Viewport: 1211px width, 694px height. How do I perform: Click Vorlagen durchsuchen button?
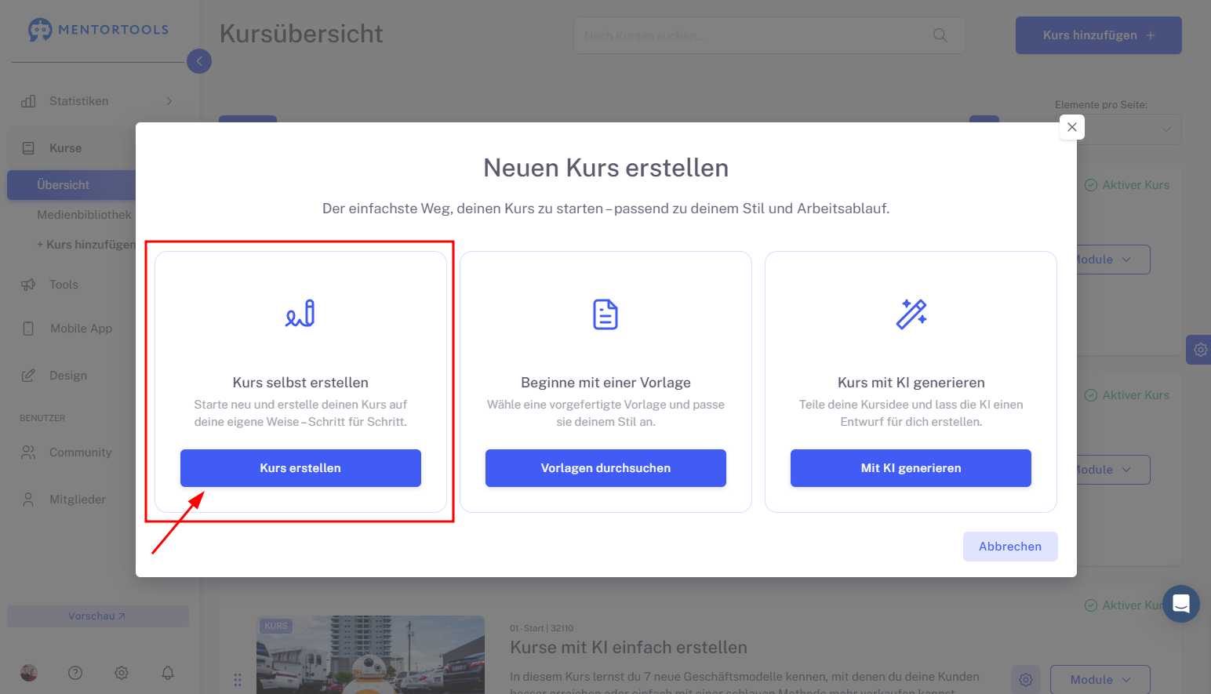pos(605,468)
